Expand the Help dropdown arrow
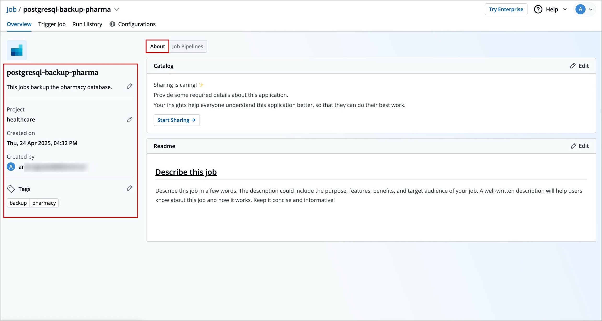602x321 pixels. [x=565, y=9]
